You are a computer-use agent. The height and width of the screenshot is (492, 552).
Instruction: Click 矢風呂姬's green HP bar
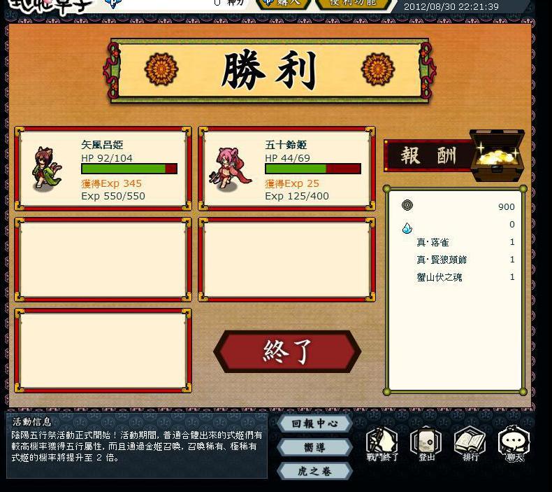(x=129, y=169)
